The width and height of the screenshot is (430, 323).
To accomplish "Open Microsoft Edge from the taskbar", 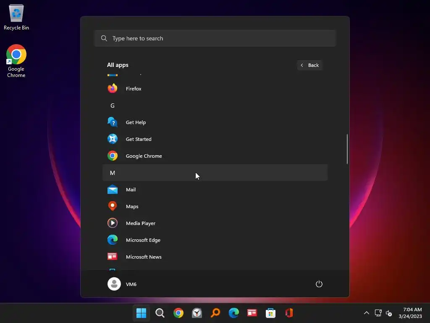I will pos(233,313).
